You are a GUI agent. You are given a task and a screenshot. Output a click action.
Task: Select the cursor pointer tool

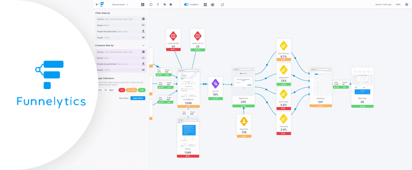[165, 4]
